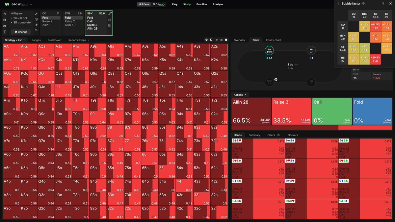Open the Analyze menu
The height and width of the screenshot is (222, 395).
[218, 4]
